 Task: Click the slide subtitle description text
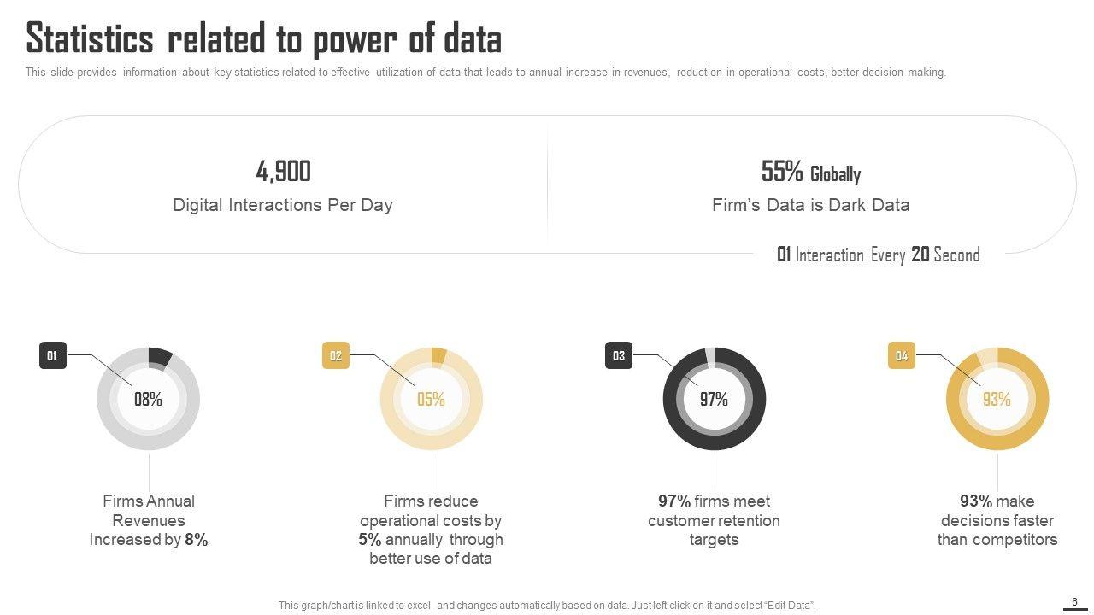pyautogui.click(x=485, y=73)
